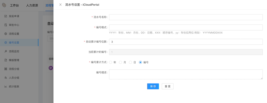267x103 pixels.
Task: Click the 人员分组 people icon
Action: click(x=6, y=78)
